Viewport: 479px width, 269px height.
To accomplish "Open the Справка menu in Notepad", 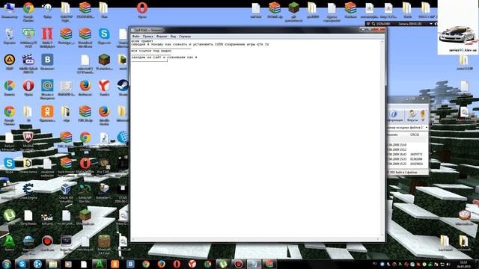I will (185, 37).
